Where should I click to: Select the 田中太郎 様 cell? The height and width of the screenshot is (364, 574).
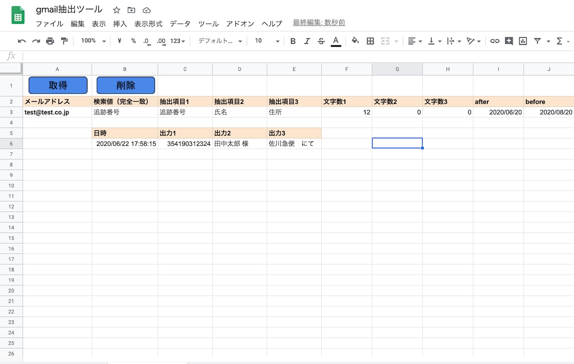[239, 144]
